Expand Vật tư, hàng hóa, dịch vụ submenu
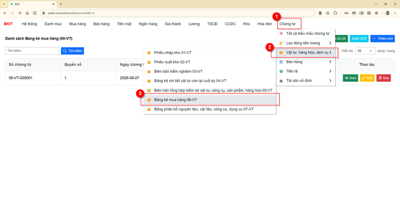Screen dimensions: 400x215 pyautogui.click(x=305, y=52)
